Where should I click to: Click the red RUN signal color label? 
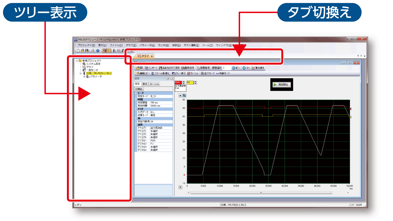178,82
